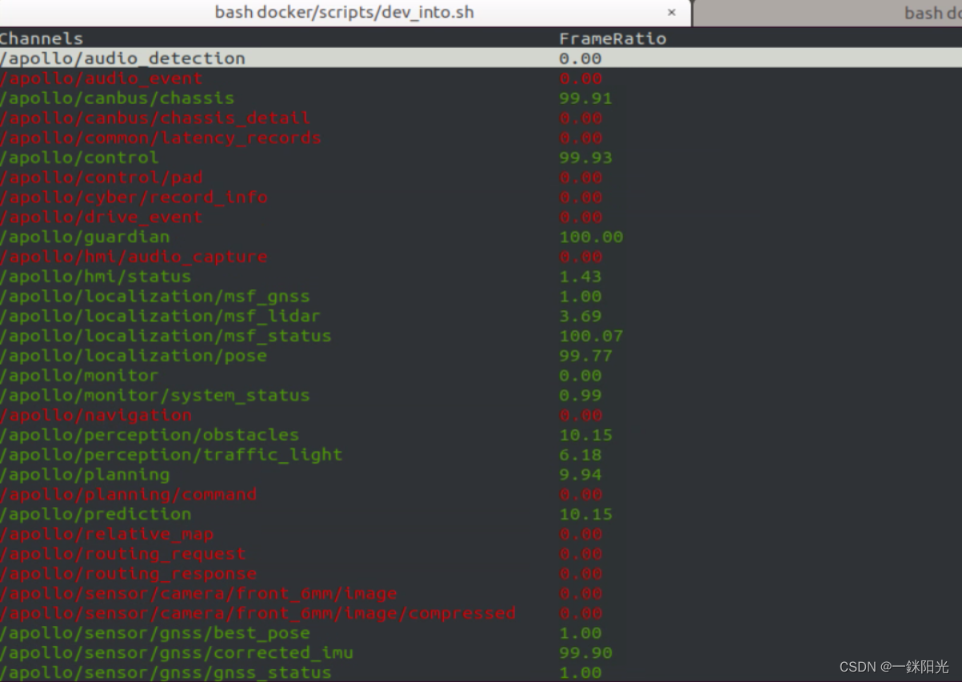Viewport: 962px width, 682px height.
Task: Select the /apollo/perception/traffic_light channel
Action: coord(171,455)
